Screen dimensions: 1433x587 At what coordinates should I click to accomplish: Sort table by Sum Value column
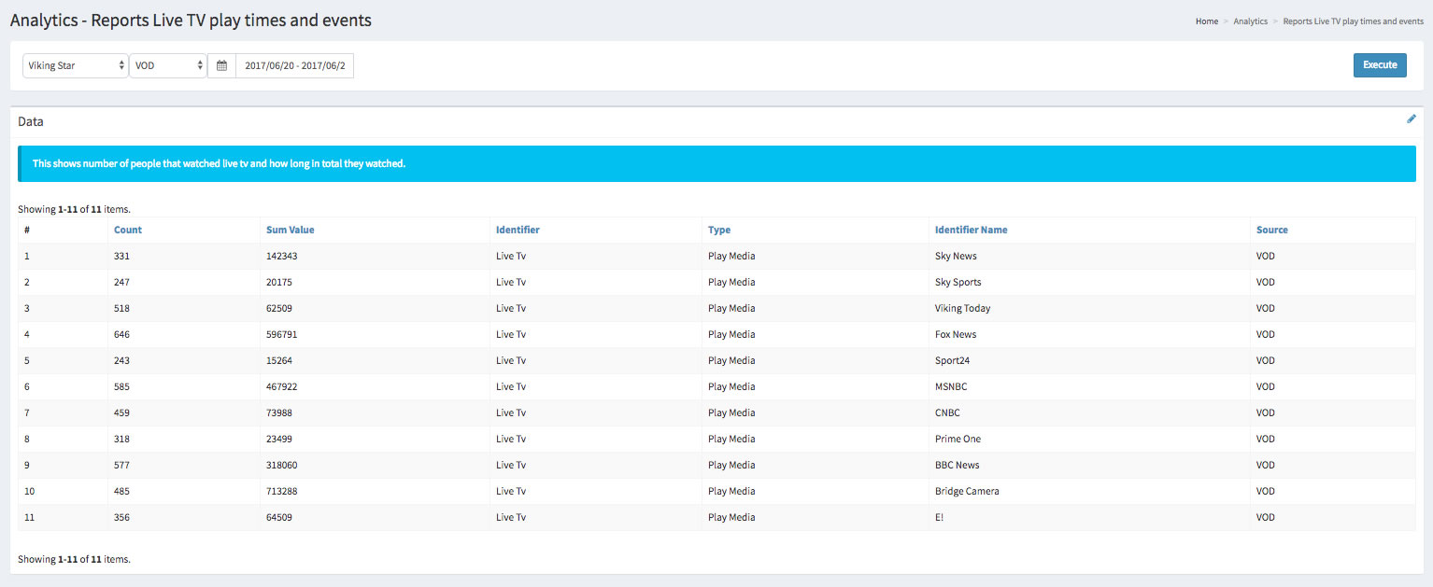290,230
